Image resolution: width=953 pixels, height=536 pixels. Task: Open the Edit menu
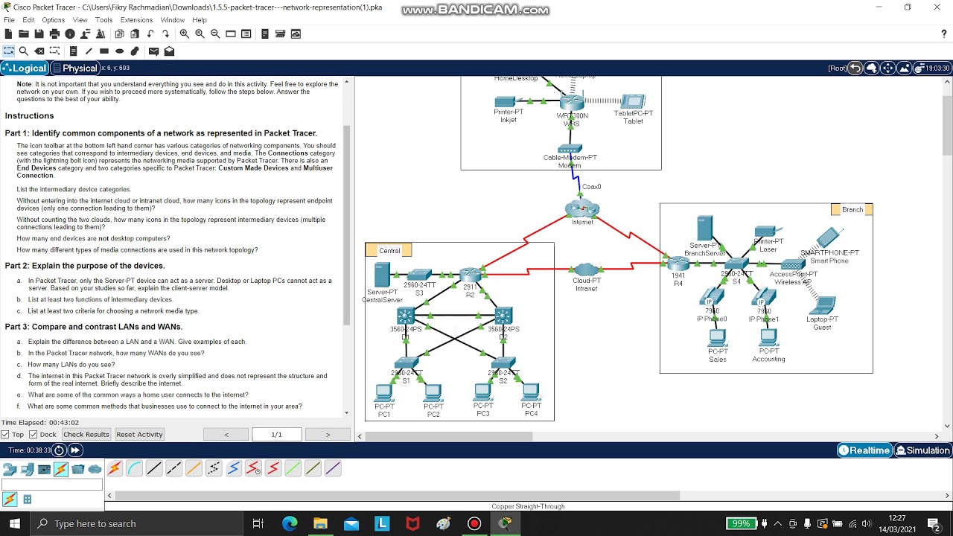[x=28, y=20]
